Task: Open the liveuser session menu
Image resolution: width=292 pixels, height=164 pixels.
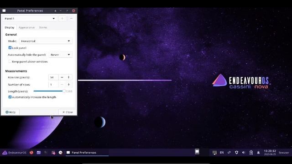Action: click(284, 153)
